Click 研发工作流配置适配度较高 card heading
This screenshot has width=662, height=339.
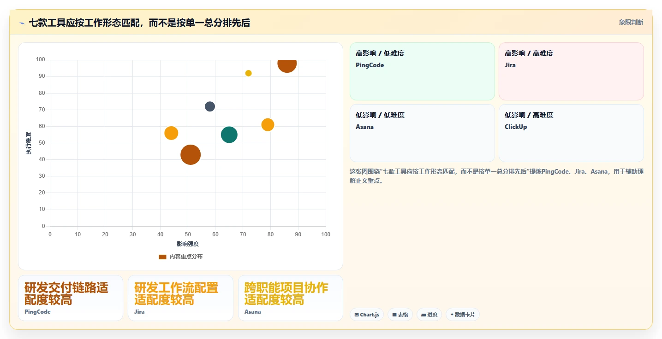point(176,294)
